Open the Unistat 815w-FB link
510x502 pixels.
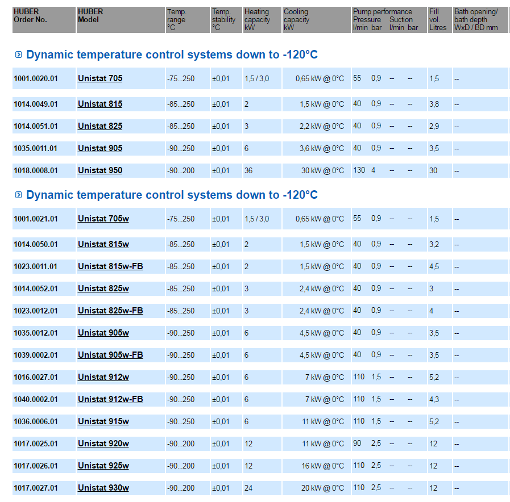pyautogui.click(x=110, y=266)
